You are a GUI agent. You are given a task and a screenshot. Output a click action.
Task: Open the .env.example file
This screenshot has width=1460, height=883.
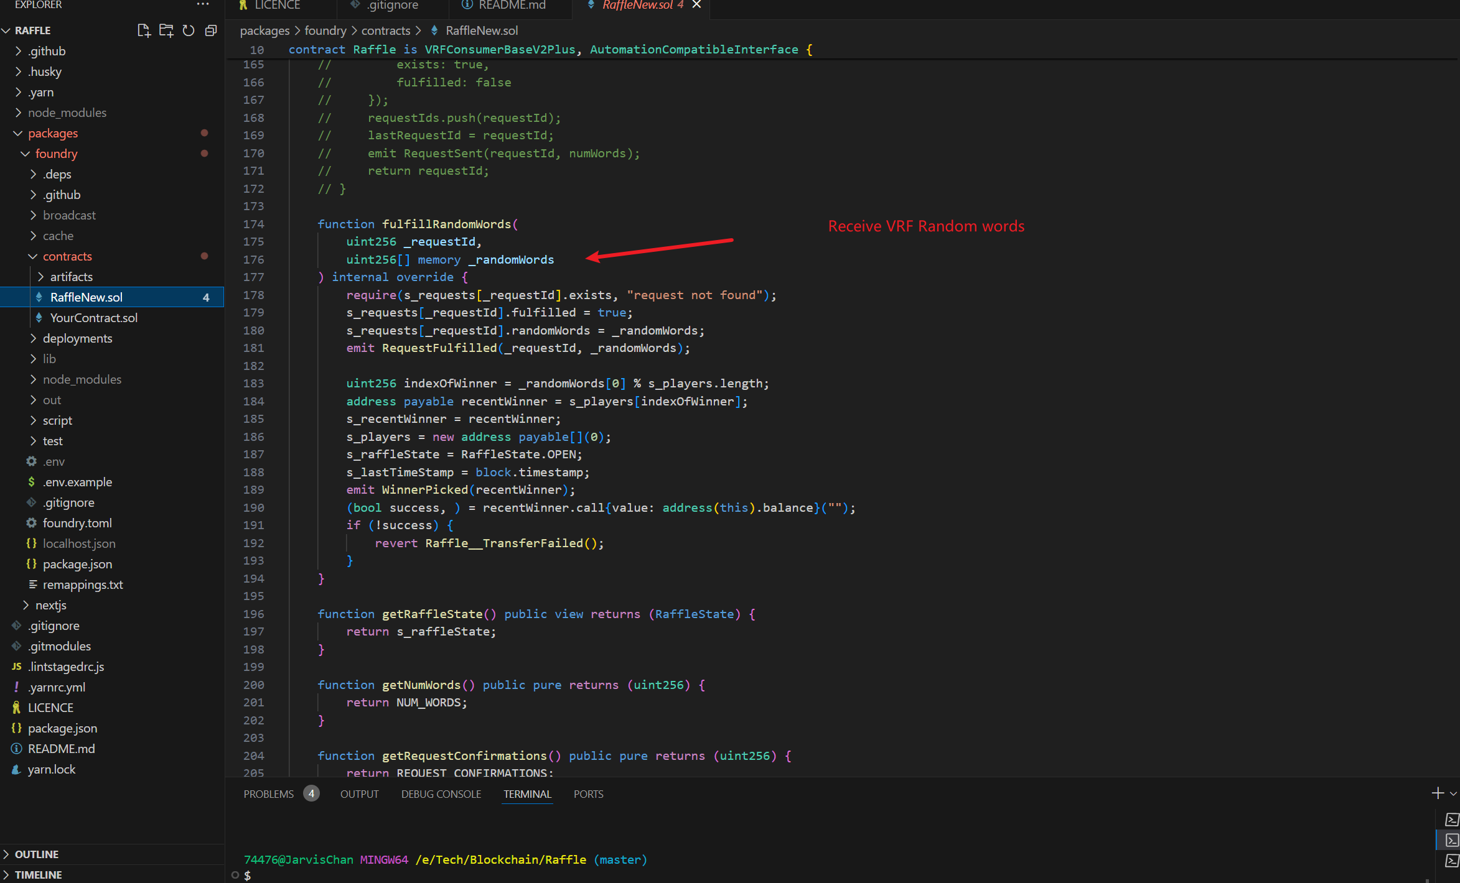coord(112,482)
